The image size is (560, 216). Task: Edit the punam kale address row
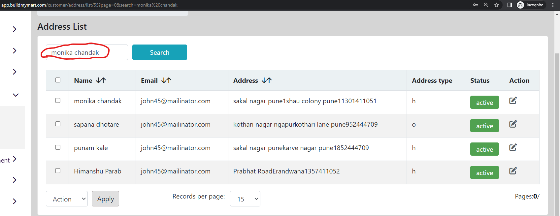[513, 147]
